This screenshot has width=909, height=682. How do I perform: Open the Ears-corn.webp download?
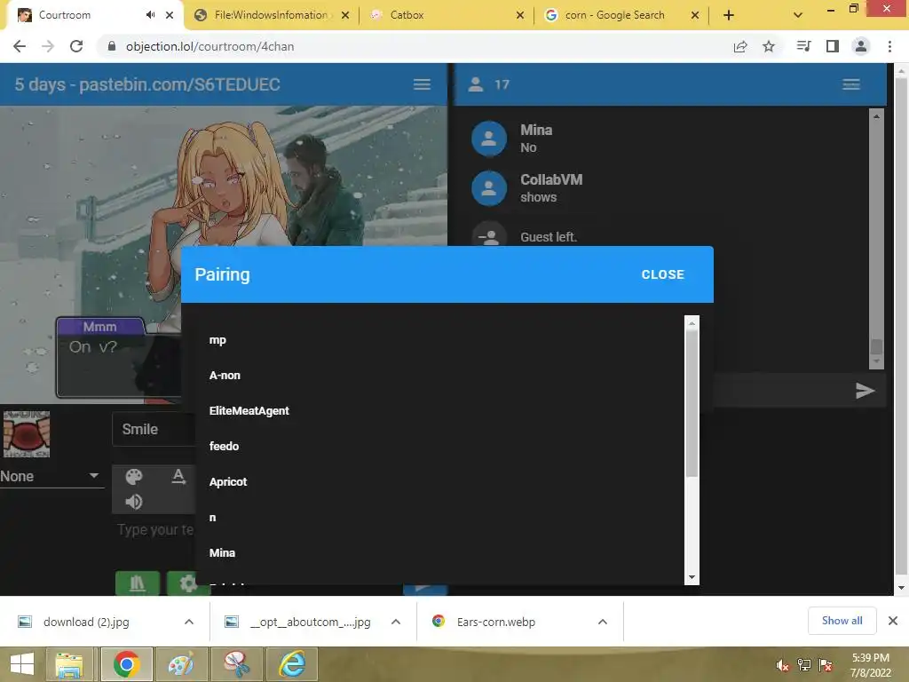click(x=495, y=622)
